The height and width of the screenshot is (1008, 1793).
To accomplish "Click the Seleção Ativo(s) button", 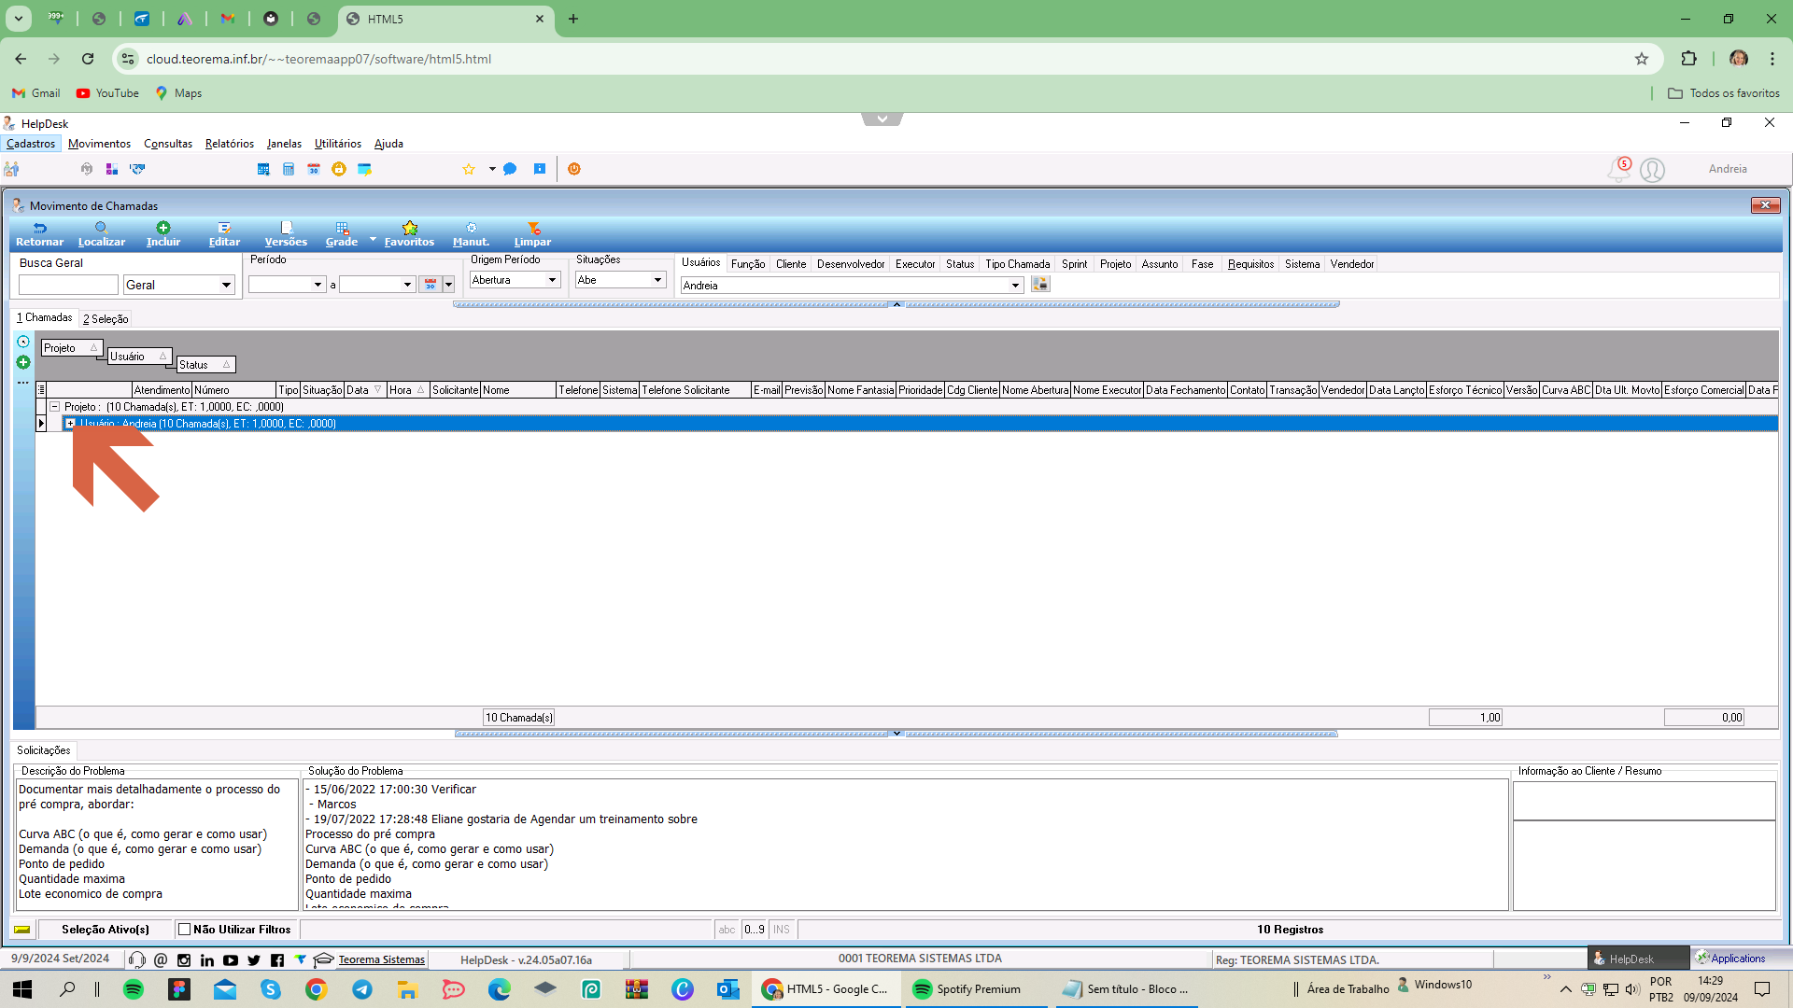I will click(106, 930).
